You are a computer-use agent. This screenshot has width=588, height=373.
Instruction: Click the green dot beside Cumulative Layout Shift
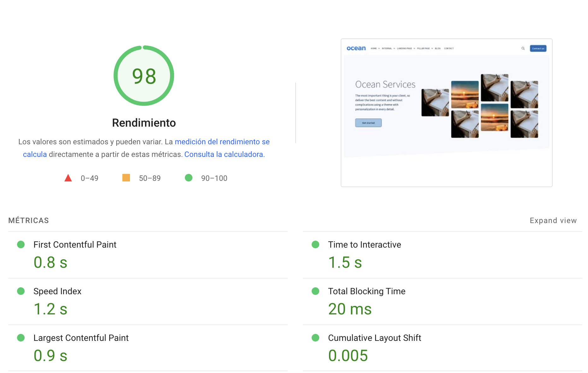pos(315,338)
